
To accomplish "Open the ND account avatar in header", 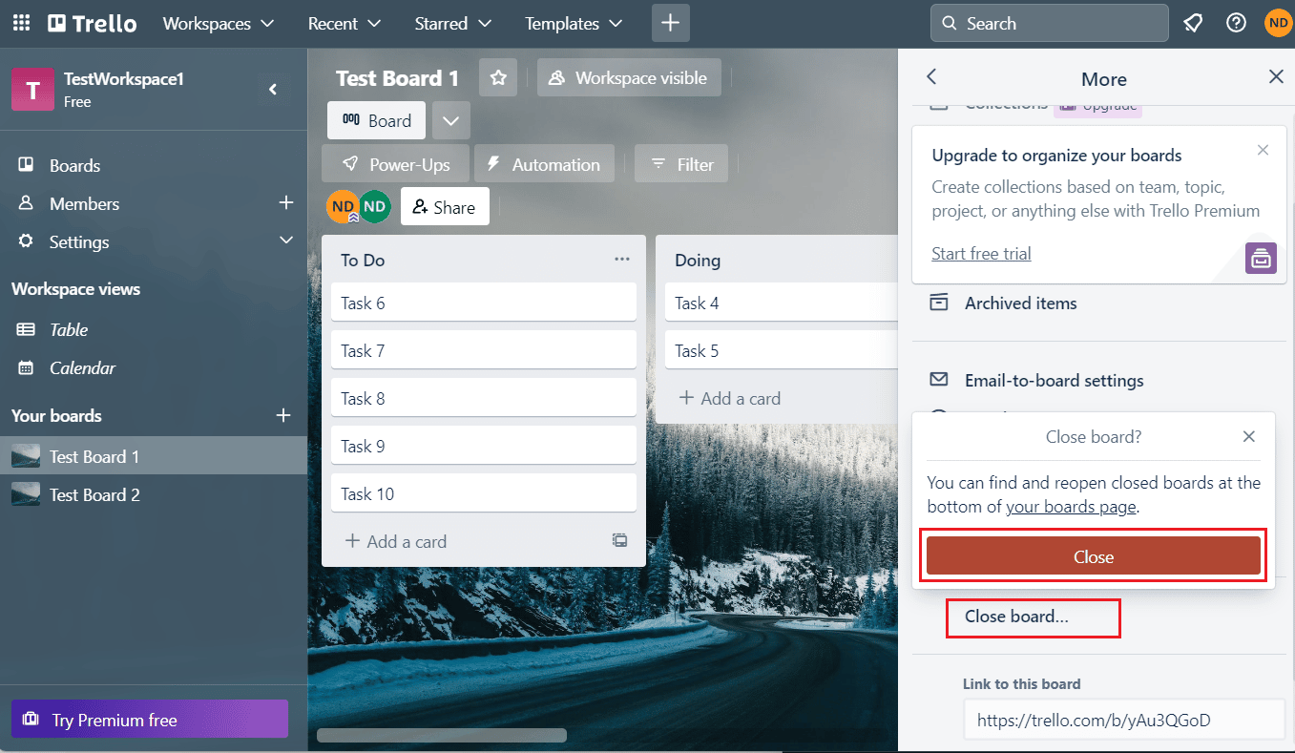I will [x=1278, y=23].
